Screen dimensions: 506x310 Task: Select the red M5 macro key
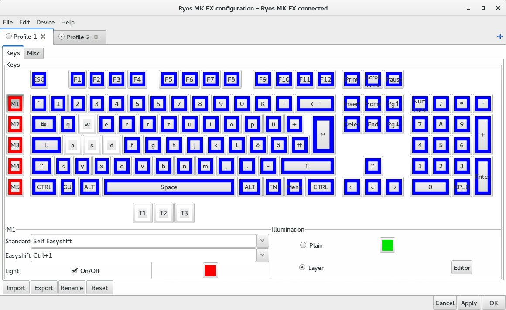[x=15, y=187]
